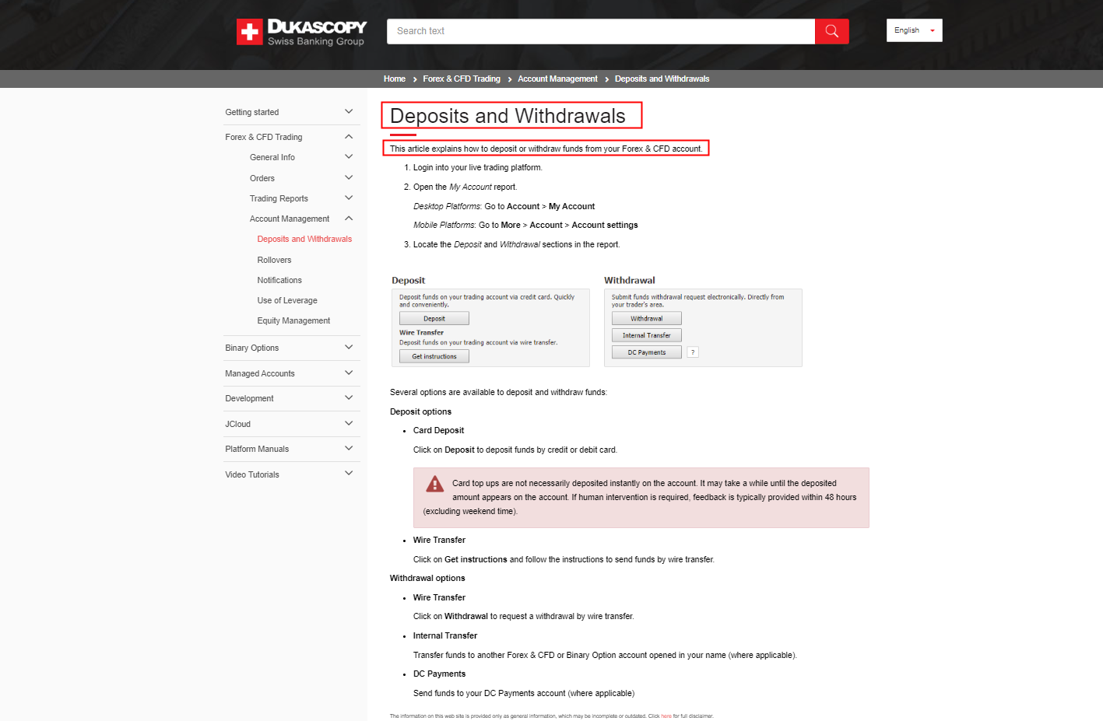Select Rollovers in the sidebar

[x=275, y=259]
